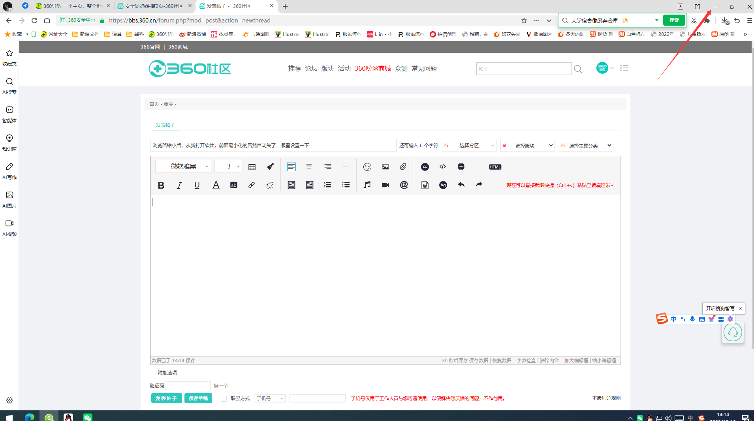Toggle underline text formatting
This screenshot has height=421, width=754.
(x=197, y=185)
